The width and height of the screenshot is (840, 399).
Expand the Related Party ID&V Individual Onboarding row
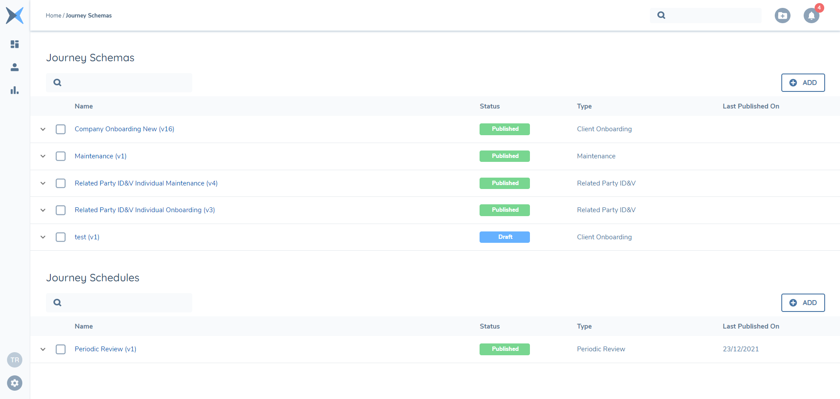43,210
